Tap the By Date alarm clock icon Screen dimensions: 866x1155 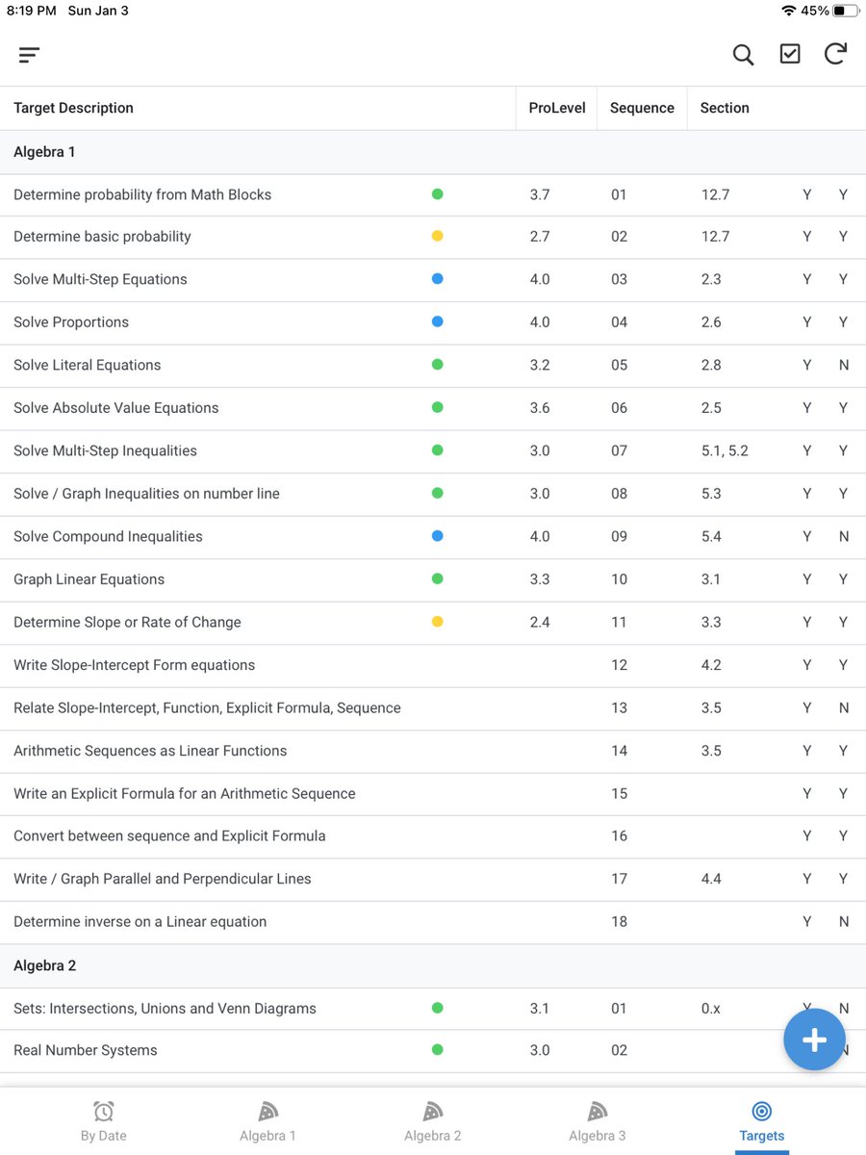(103, 1112)
